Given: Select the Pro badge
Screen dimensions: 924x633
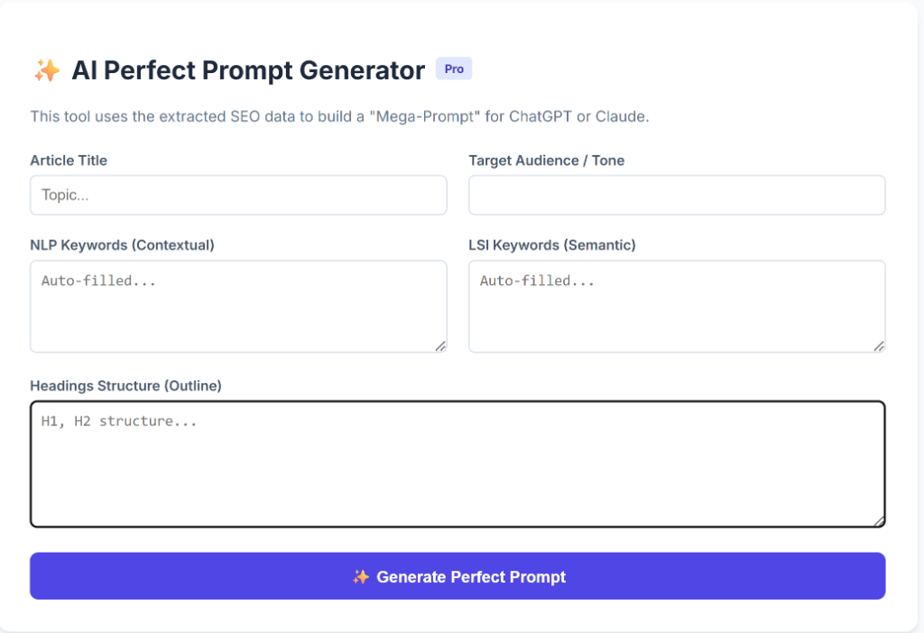Looking at the screenshot, I should click(454, 69).
